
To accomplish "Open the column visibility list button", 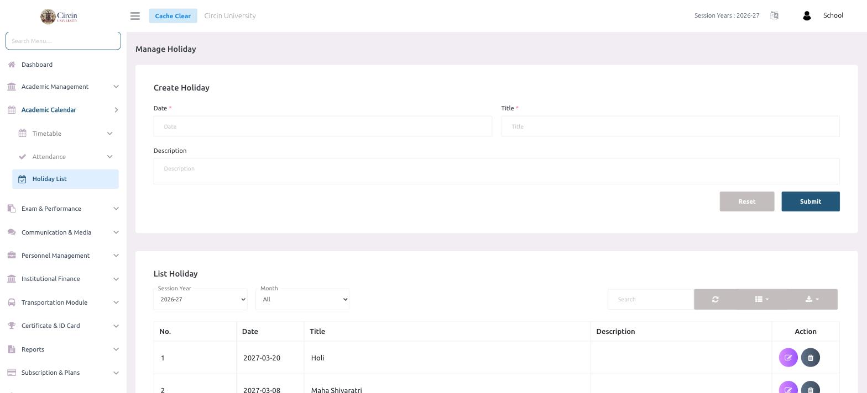I will coord(761,299).
